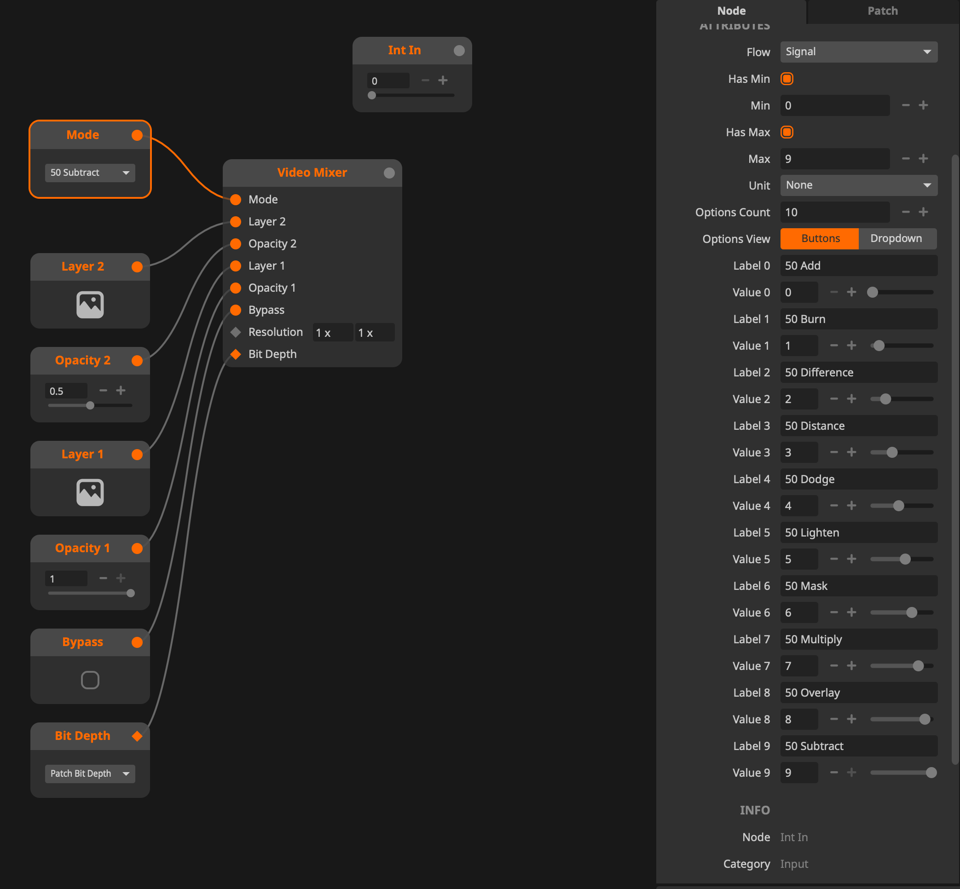Click the Bypass input port on Video Mixer
Screen dimensions: 960x889
[236, 310]
